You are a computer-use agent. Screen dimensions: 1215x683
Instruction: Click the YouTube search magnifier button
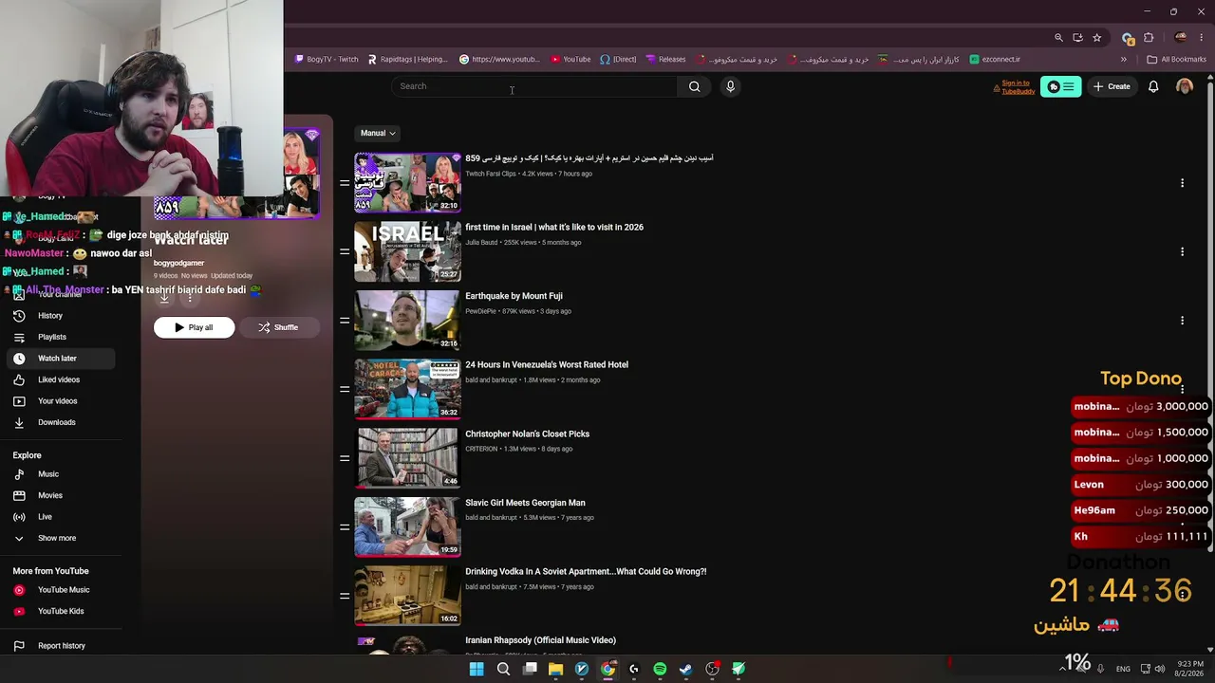pos(694,86)
